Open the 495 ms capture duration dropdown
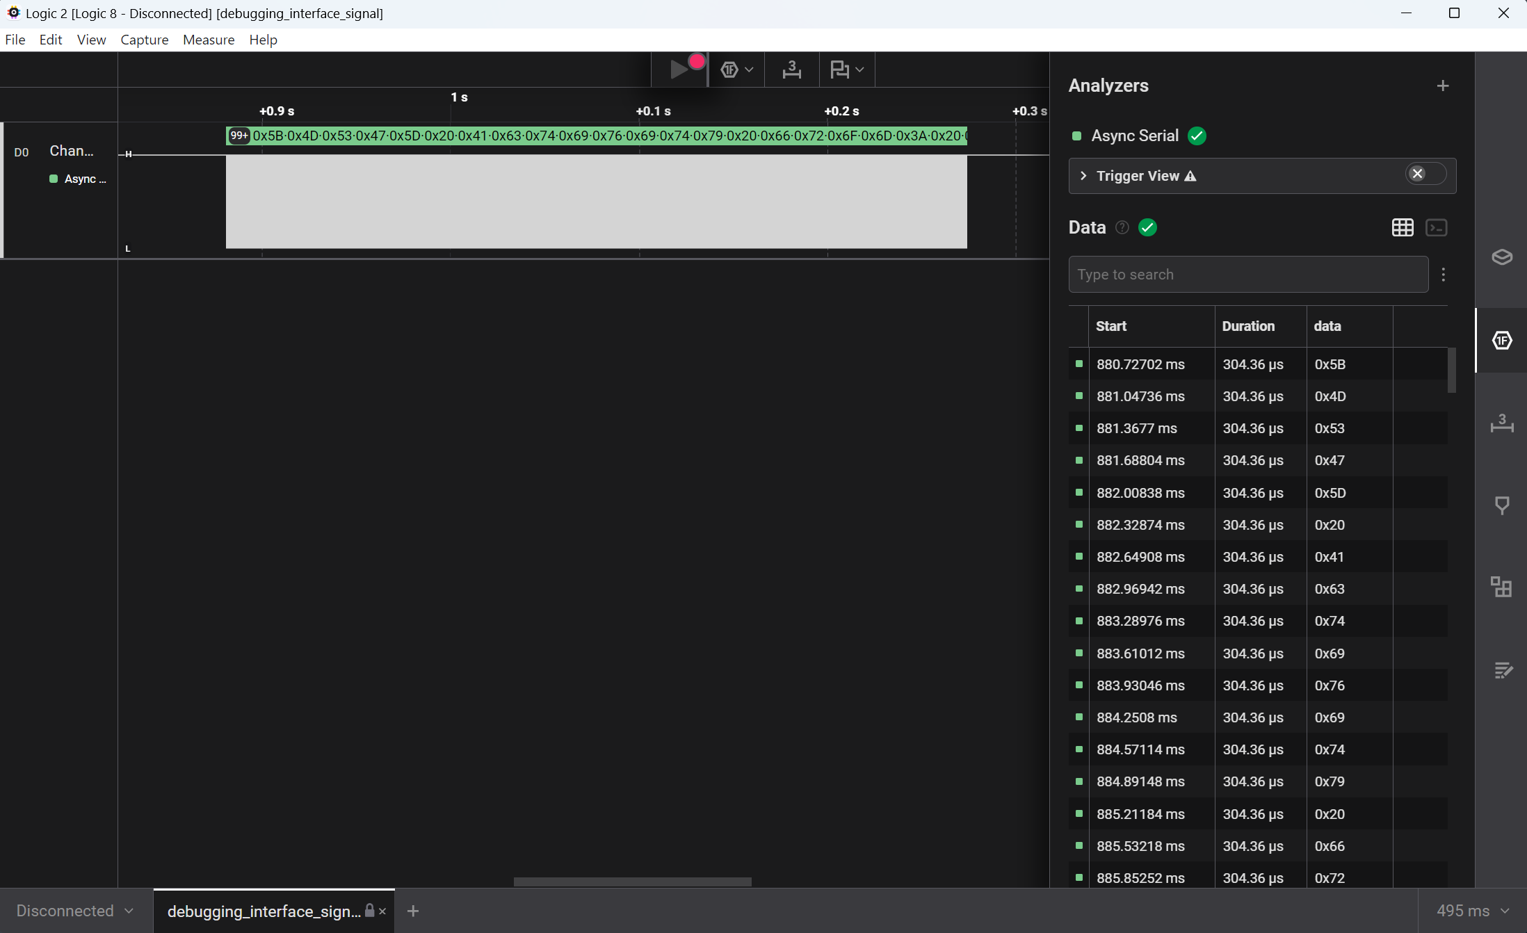Viewport: 1527px width, 933px height. coord(1472,911)
